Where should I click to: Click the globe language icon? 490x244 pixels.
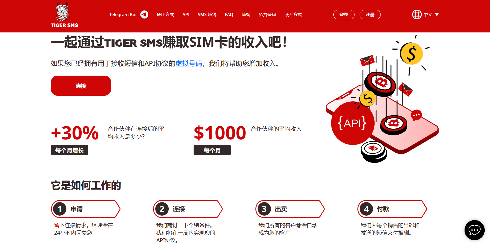[x=417, y=14]
